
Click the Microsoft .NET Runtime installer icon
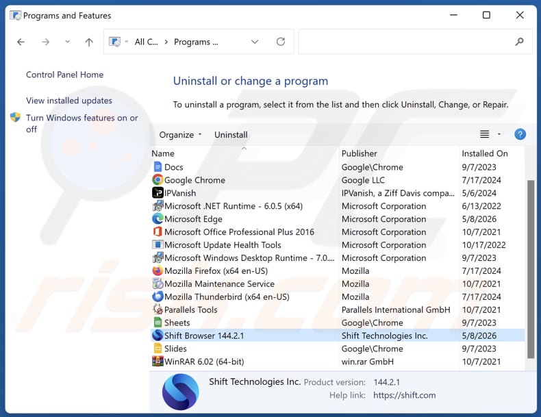tap(158, 205)
